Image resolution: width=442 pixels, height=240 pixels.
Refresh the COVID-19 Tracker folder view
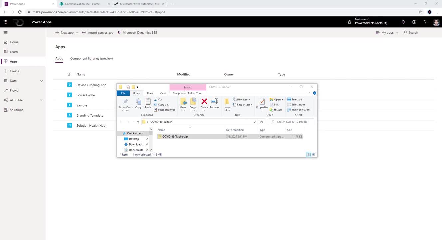(x=262, y=122)
